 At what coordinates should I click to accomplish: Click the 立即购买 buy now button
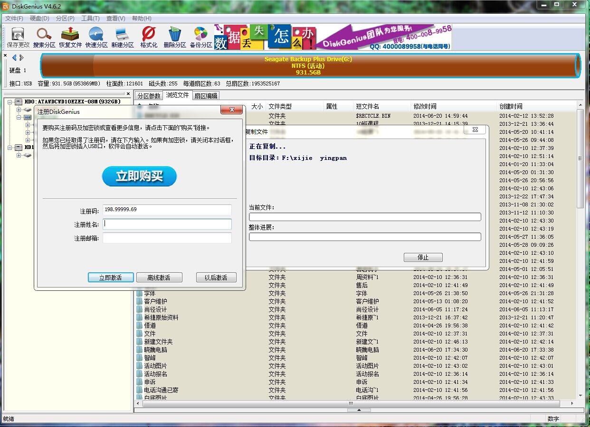pyautogui.click(x=139, y=176)
